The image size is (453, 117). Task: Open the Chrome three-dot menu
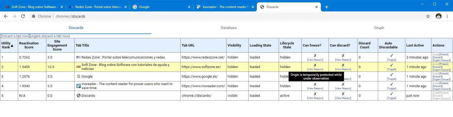pyautogui.click(x=447, y=16)
